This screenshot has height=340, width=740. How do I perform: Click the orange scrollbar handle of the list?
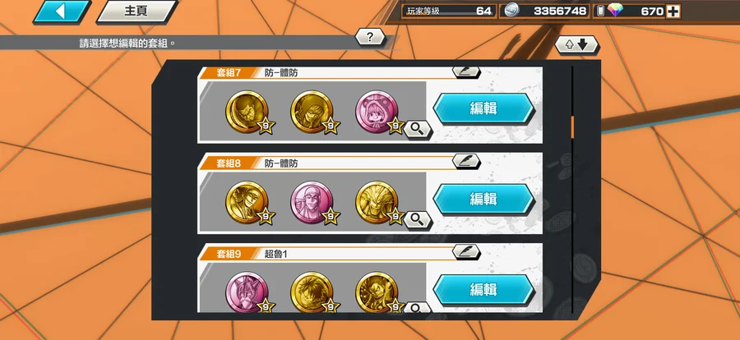pos(572,127)
